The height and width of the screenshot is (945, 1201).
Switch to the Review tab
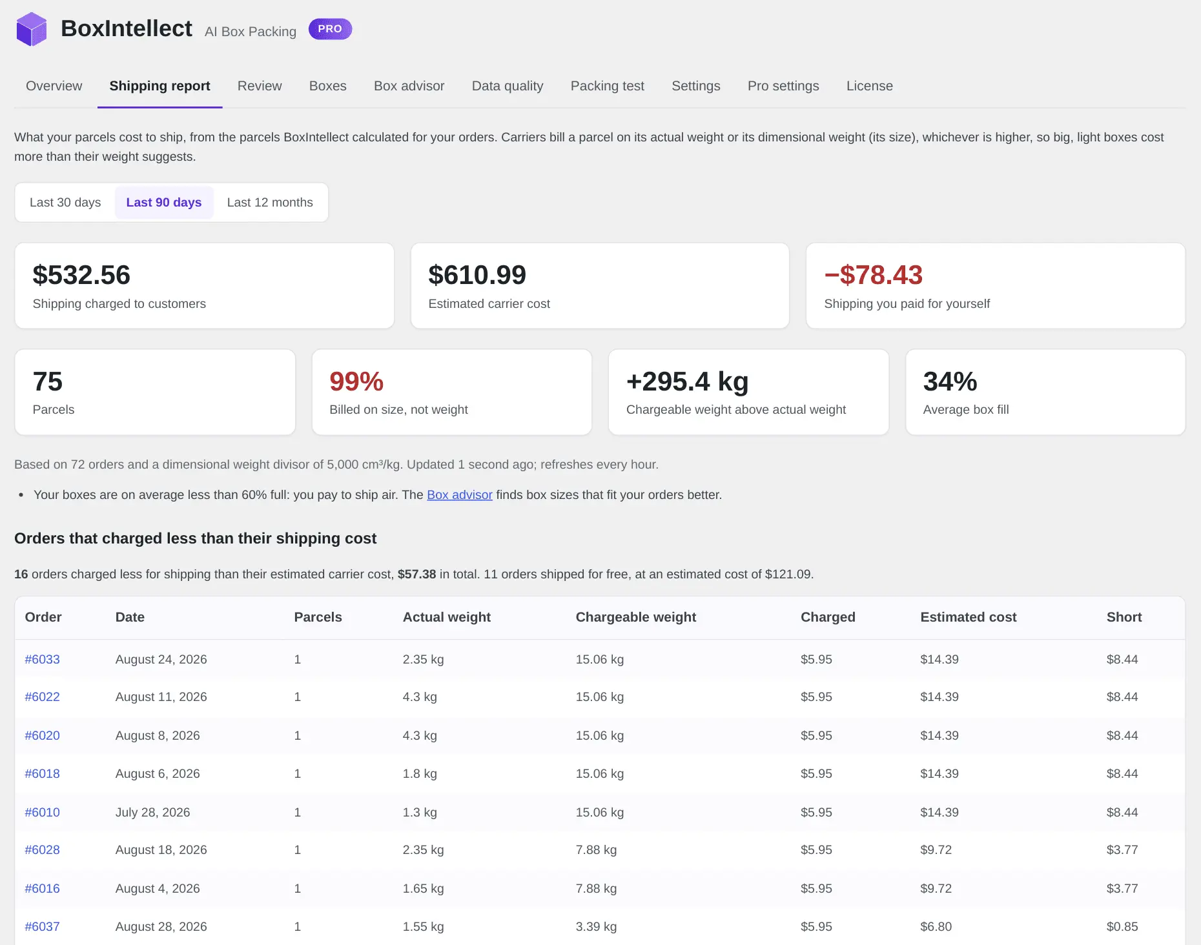(x=260, y=86)
